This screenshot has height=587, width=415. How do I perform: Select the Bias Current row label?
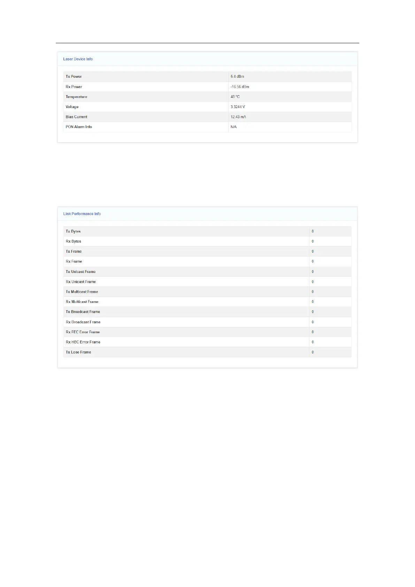76,117
